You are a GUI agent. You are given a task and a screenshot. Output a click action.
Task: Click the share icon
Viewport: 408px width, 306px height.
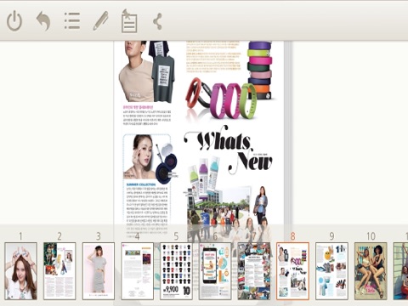157,21
